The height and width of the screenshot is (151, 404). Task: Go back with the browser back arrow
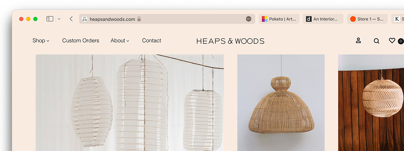71,19
